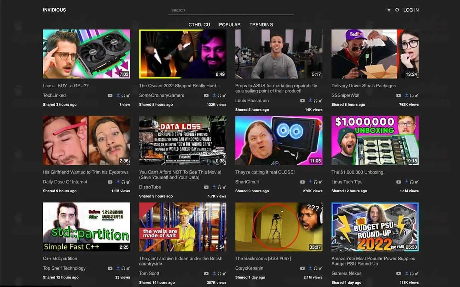
Task: Open the YouTube icon on the Tom Scott video
Action: (x=206, y=274)
